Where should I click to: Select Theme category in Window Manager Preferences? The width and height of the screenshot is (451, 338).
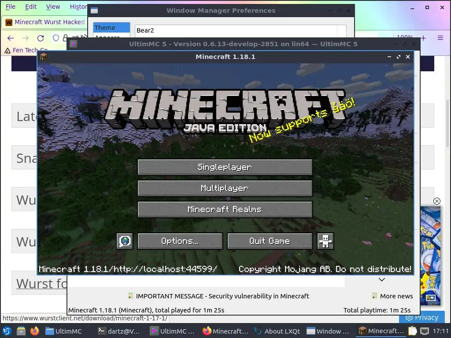click(111, 28)
